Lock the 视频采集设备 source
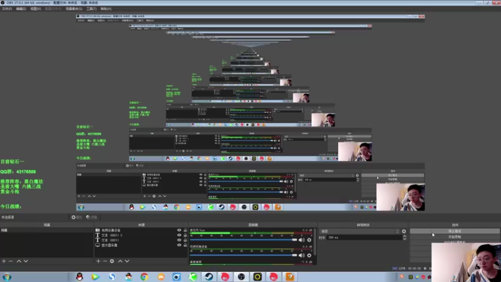Viewport: 501px width, 282px height. pyautogui.click(x=185, y=230)
